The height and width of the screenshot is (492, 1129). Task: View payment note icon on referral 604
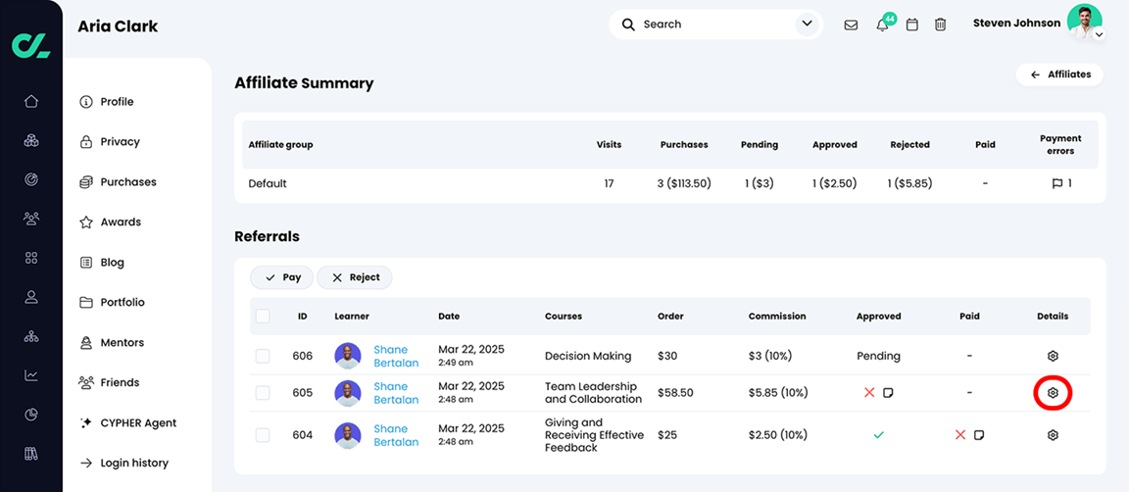[x=979, y=435]
